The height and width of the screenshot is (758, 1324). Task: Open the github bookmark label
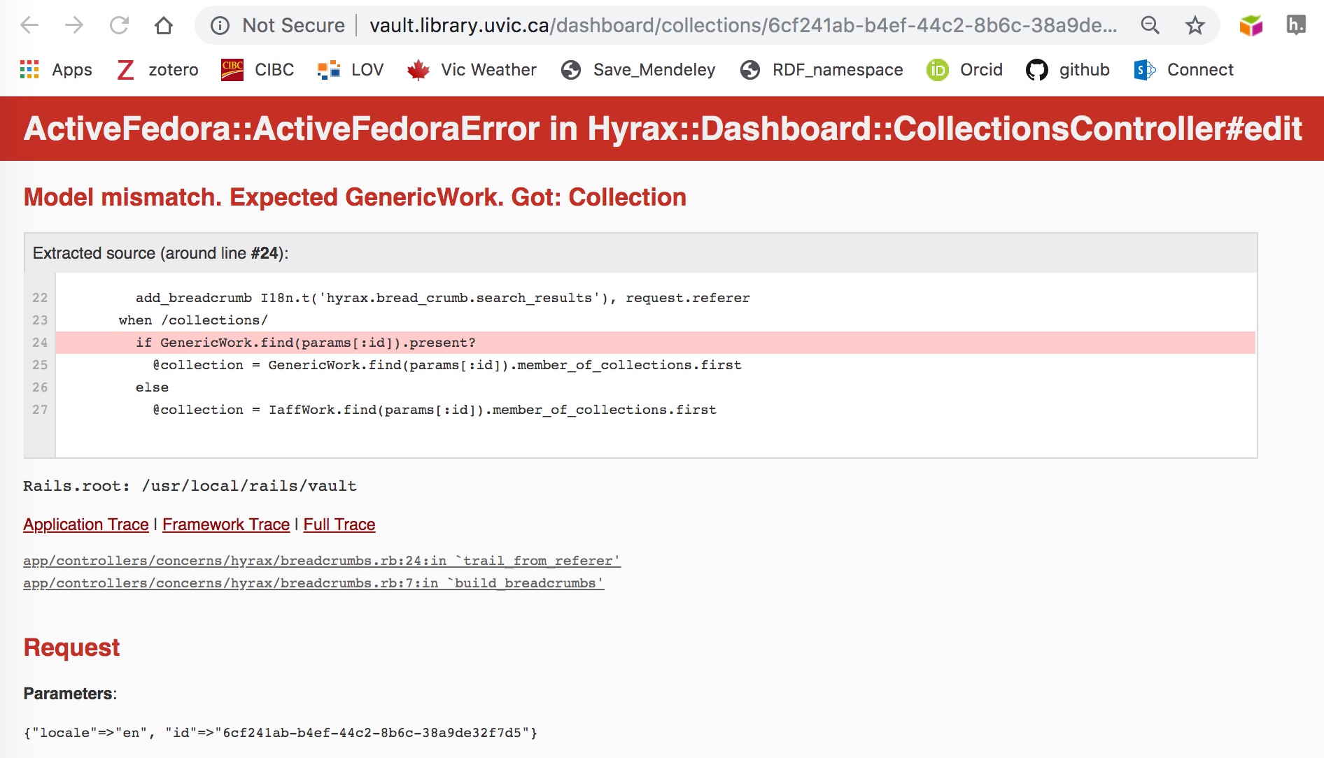pos(1085,70)
